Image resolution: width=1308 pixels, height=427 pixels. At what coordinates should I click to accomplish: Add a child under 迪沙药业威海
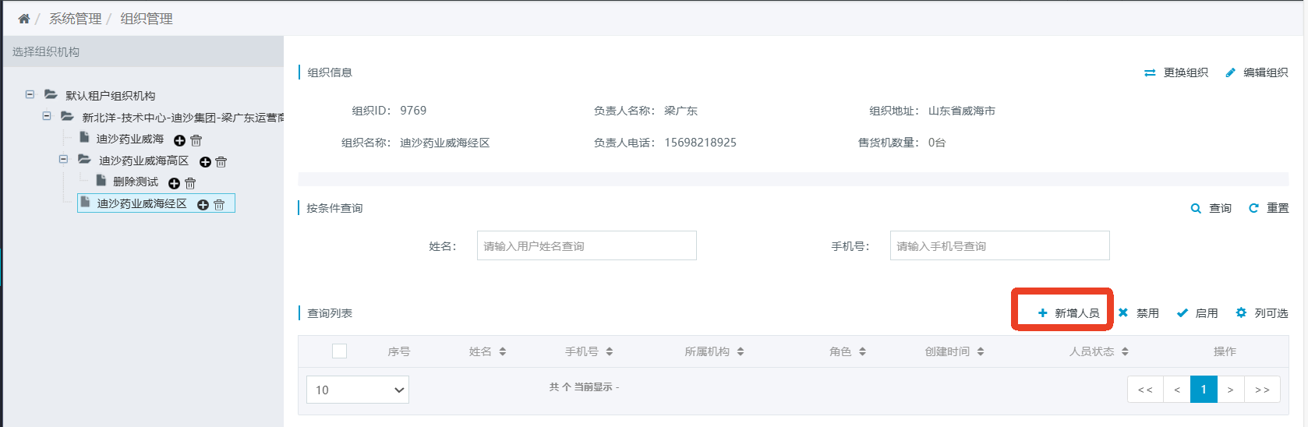(179, 140)
